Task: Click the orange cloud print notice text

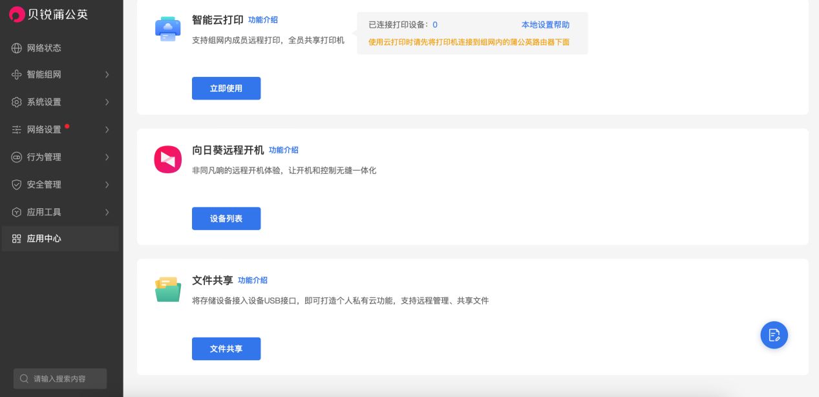Action: tap(469, 42)
